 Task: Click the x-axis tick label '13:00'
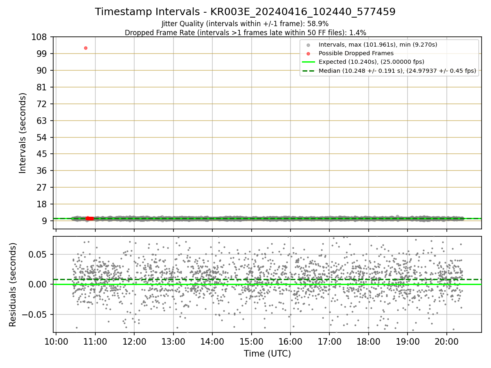click(173, 341)
